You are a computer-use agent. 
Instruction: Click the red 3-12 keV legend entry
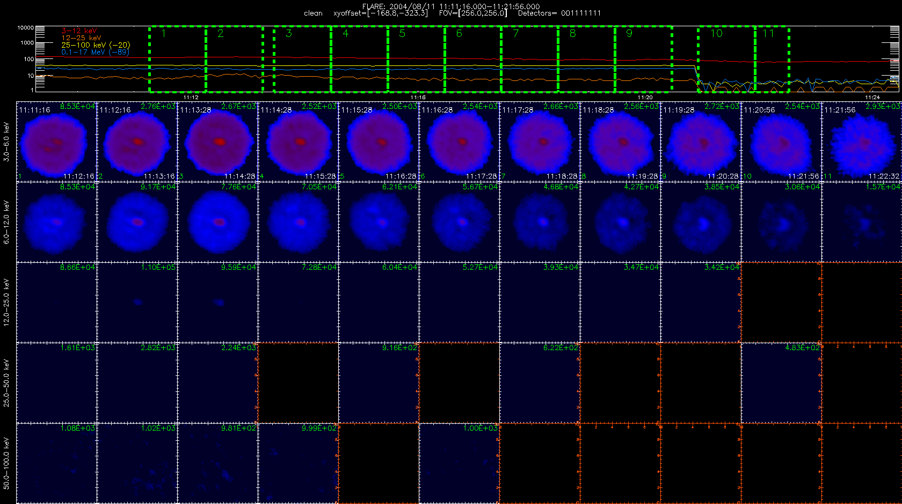(79, 31)
